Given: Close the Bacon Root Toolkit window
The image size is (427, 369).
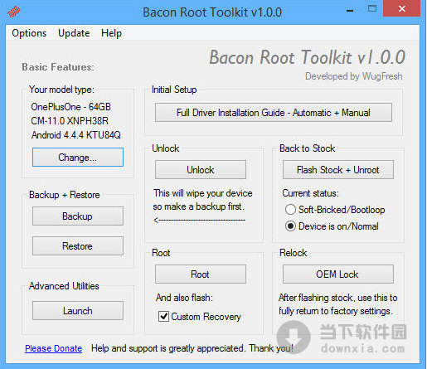Looking at the screenshot, I should (x=402, y=9).
